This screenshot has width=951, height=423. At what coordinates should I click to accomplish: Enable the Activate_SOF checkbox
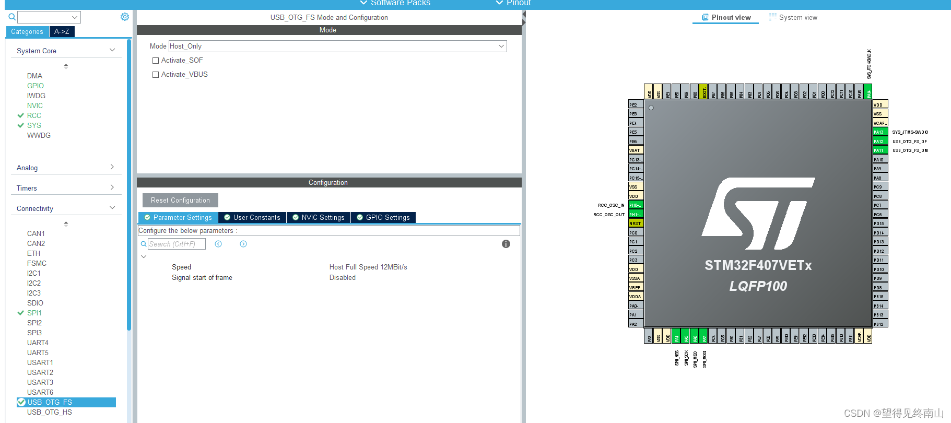click(x=156, y=61)
